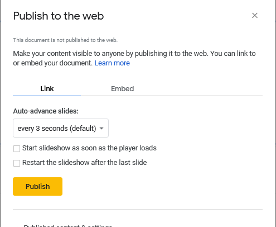Image resolution: width=276 pixels, height=227 pixels.
Task: Open the Learn more link
Action: pos(112,63)
